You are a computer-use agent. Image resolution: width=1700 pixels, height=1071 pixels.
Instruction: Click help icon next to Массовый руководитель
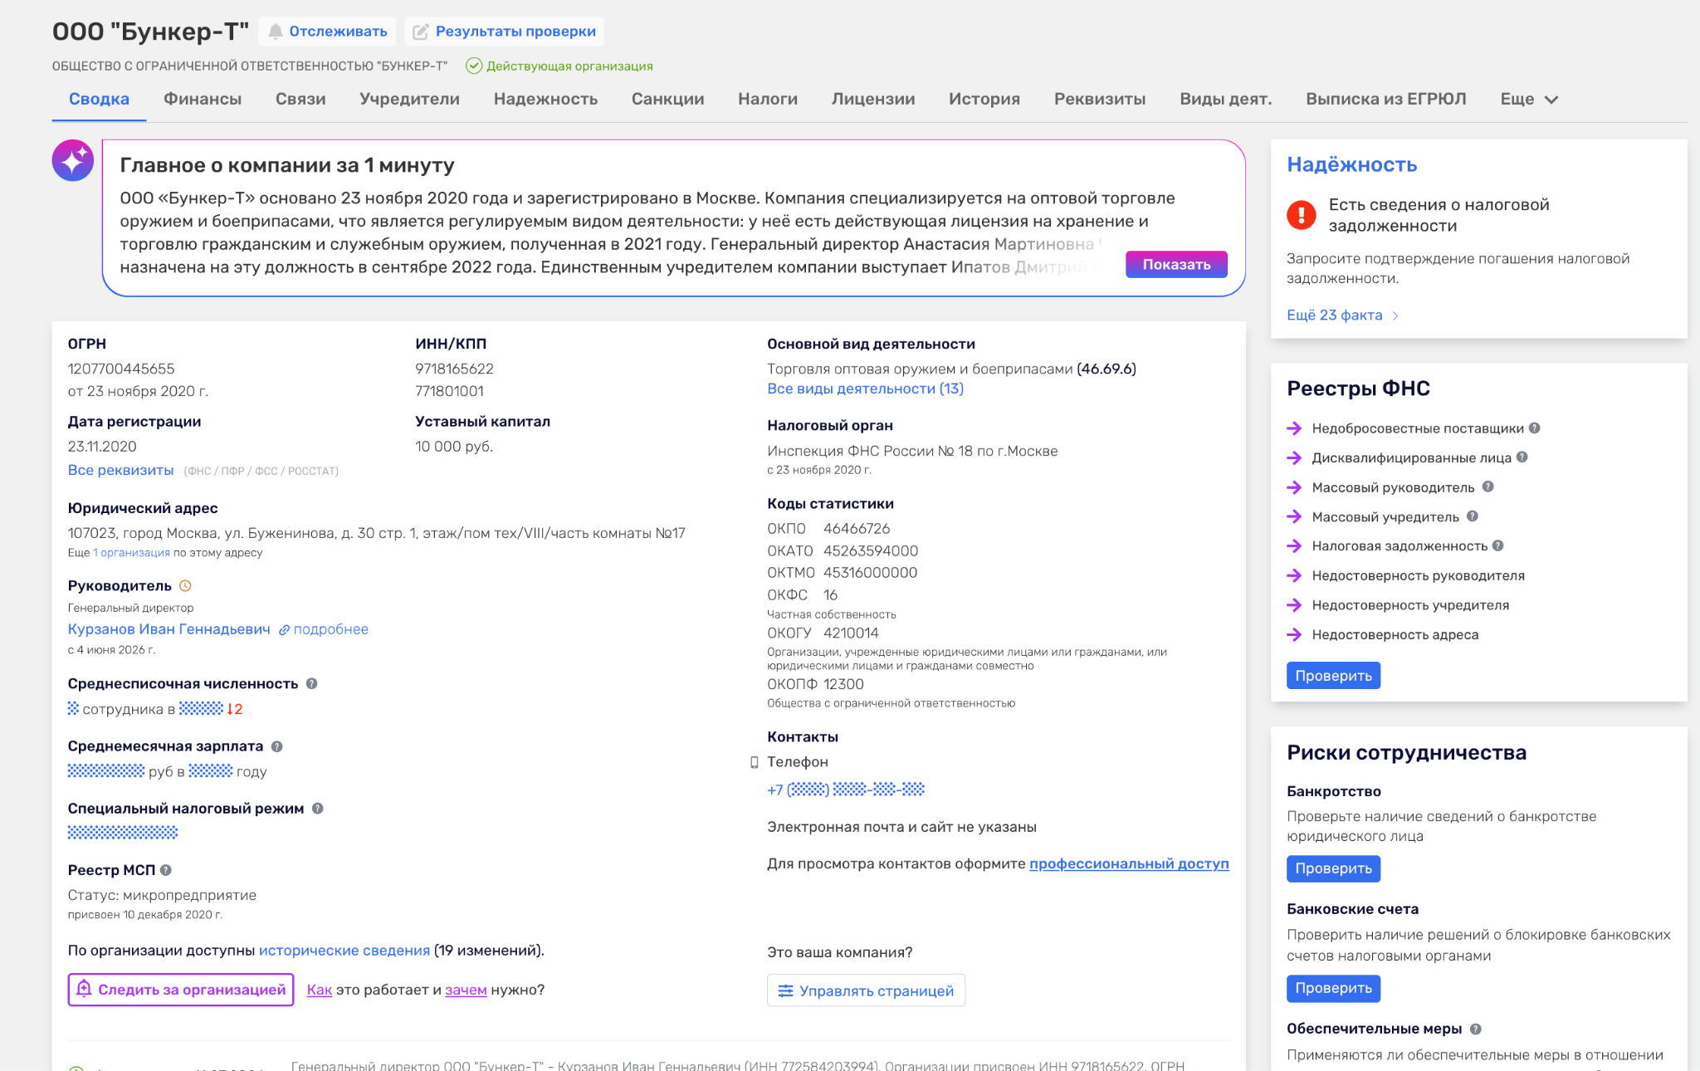(x=1487, y=487)
